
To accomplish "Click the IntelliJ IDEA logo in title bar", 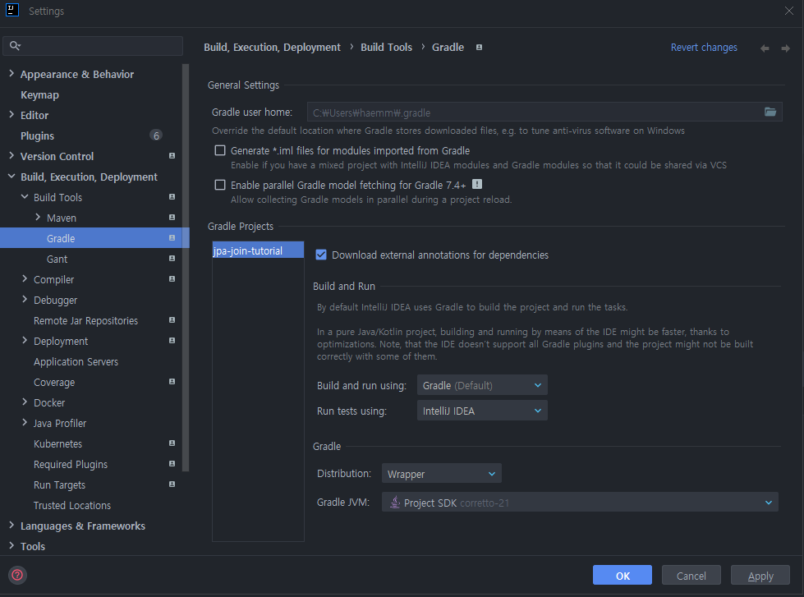I will coord(12,10).
